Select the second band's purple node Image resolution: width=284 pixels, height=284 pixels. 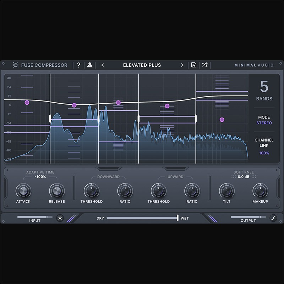click(74, 105)
